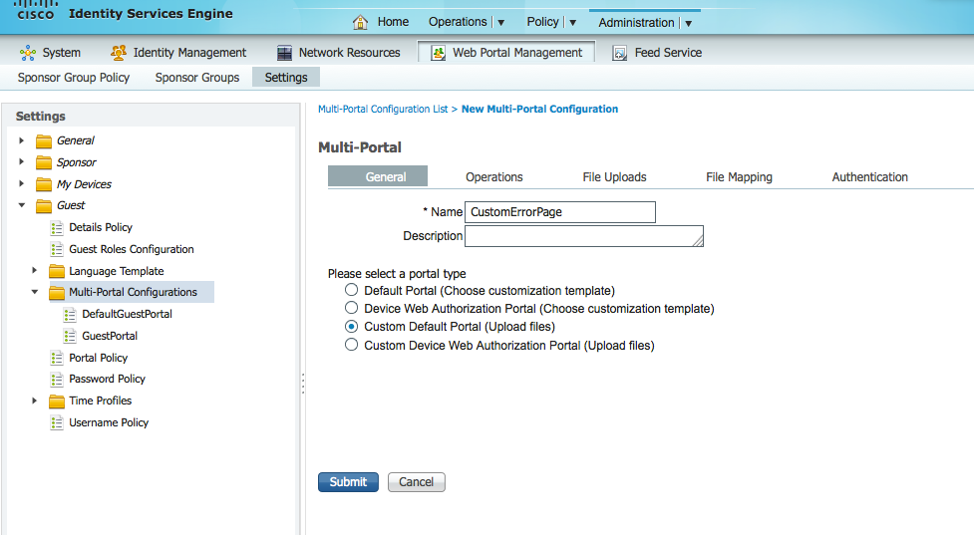Open the Home menu link
Viewport: 974px width, 535px height.
pos(393,22)
